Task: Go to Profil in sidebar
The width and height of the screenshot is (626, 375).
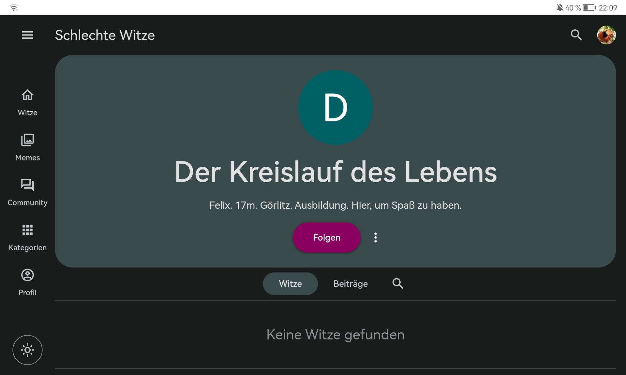Action: click(27, 282)
